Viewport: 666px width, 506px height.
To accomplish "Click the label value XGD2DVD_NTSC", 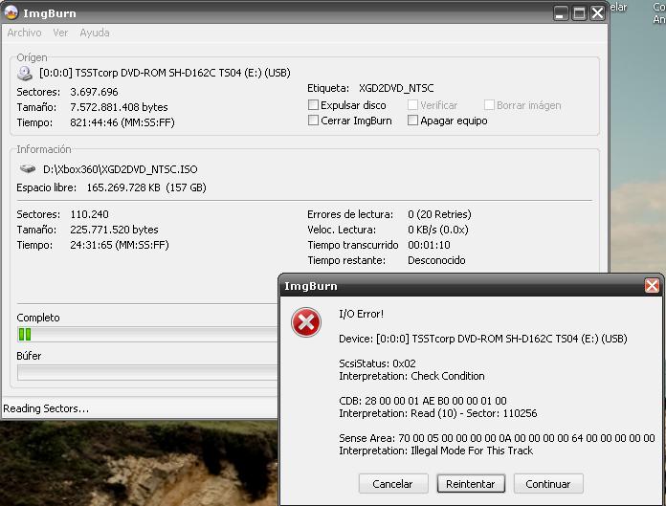I will [x=396, y=88].
